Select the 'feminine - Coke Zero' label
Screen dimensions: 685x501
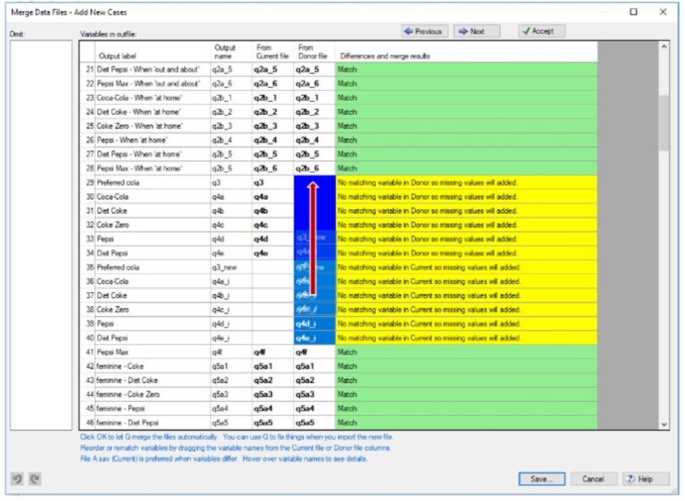[128, 395]
